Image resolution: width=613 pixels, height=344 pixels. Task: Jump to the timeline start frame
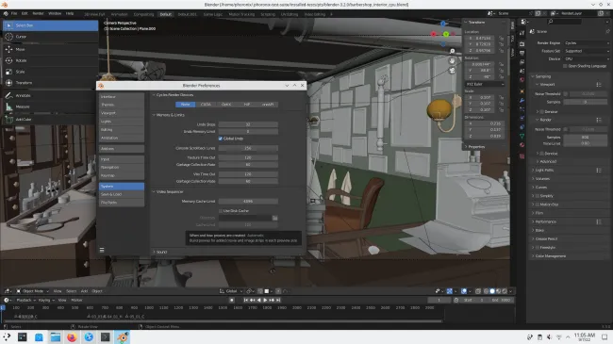click(245, 301)
